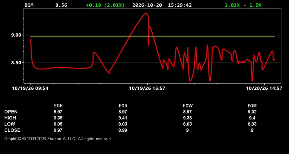289x154 pixels.
Task: Click the EOW CLOSE value 9
Action: pyautogui.click(x=187, y=130)
